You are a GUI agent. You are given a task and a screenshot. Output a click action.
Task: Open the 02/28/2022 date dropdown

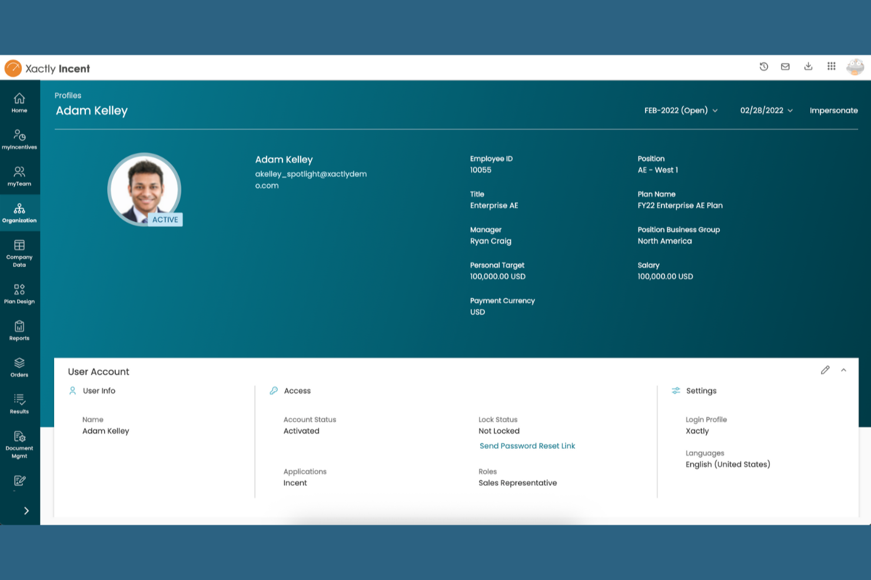point(766,111)
